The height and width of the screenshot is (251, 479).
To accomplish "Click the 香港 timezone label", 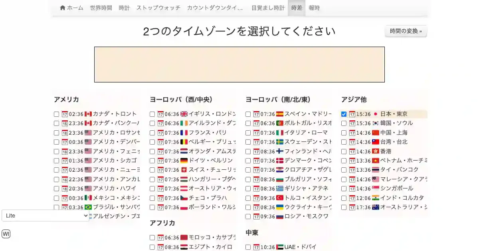I will coord(386,151).
